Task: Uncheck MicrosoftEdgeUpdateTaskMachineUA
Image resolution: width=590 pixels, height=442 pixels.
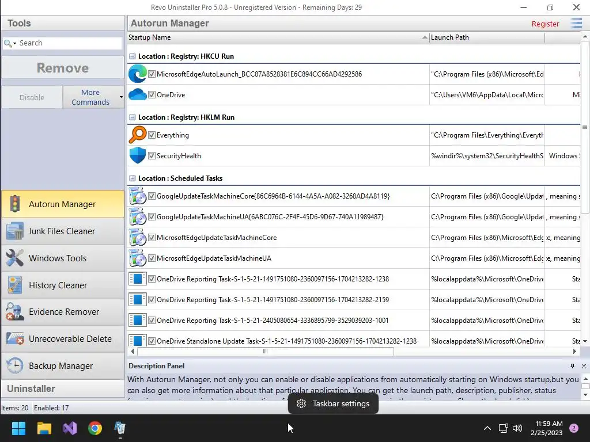Action: 152,258
